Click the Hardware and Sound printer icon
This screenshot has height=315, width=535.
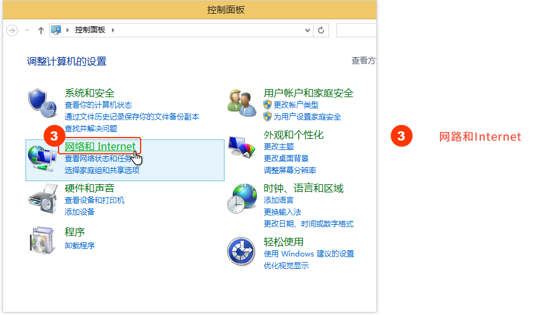point(42,199)
